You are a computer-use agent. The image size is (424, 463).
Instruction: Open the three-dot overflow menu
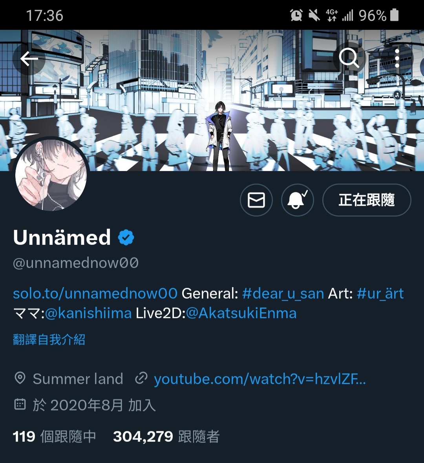[x=397, y=58]
